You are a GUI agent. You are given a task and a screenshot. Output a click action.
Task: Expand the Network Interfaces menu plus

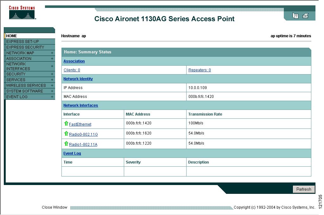point(52,66)
